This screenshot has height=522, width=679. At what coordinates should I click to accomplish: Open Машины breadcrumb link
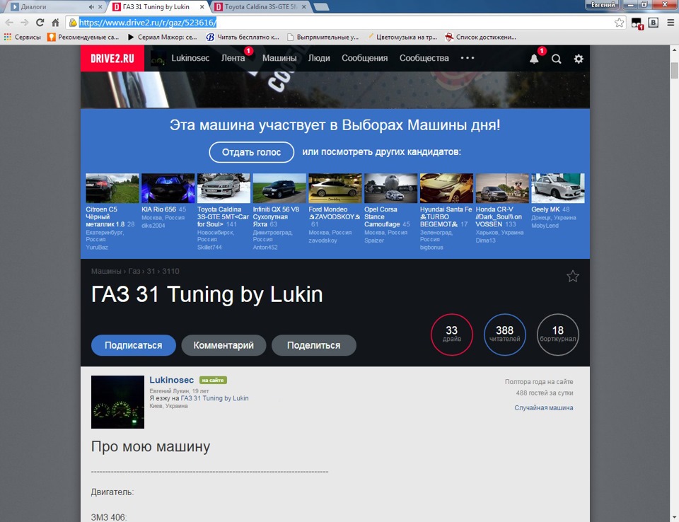tap(106, 271)
